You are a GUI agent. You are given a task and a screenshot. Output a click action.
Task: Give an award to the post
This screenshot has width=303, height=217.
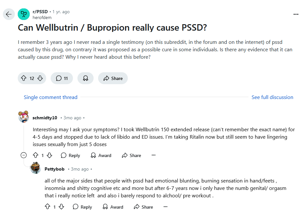click(86, 78)
